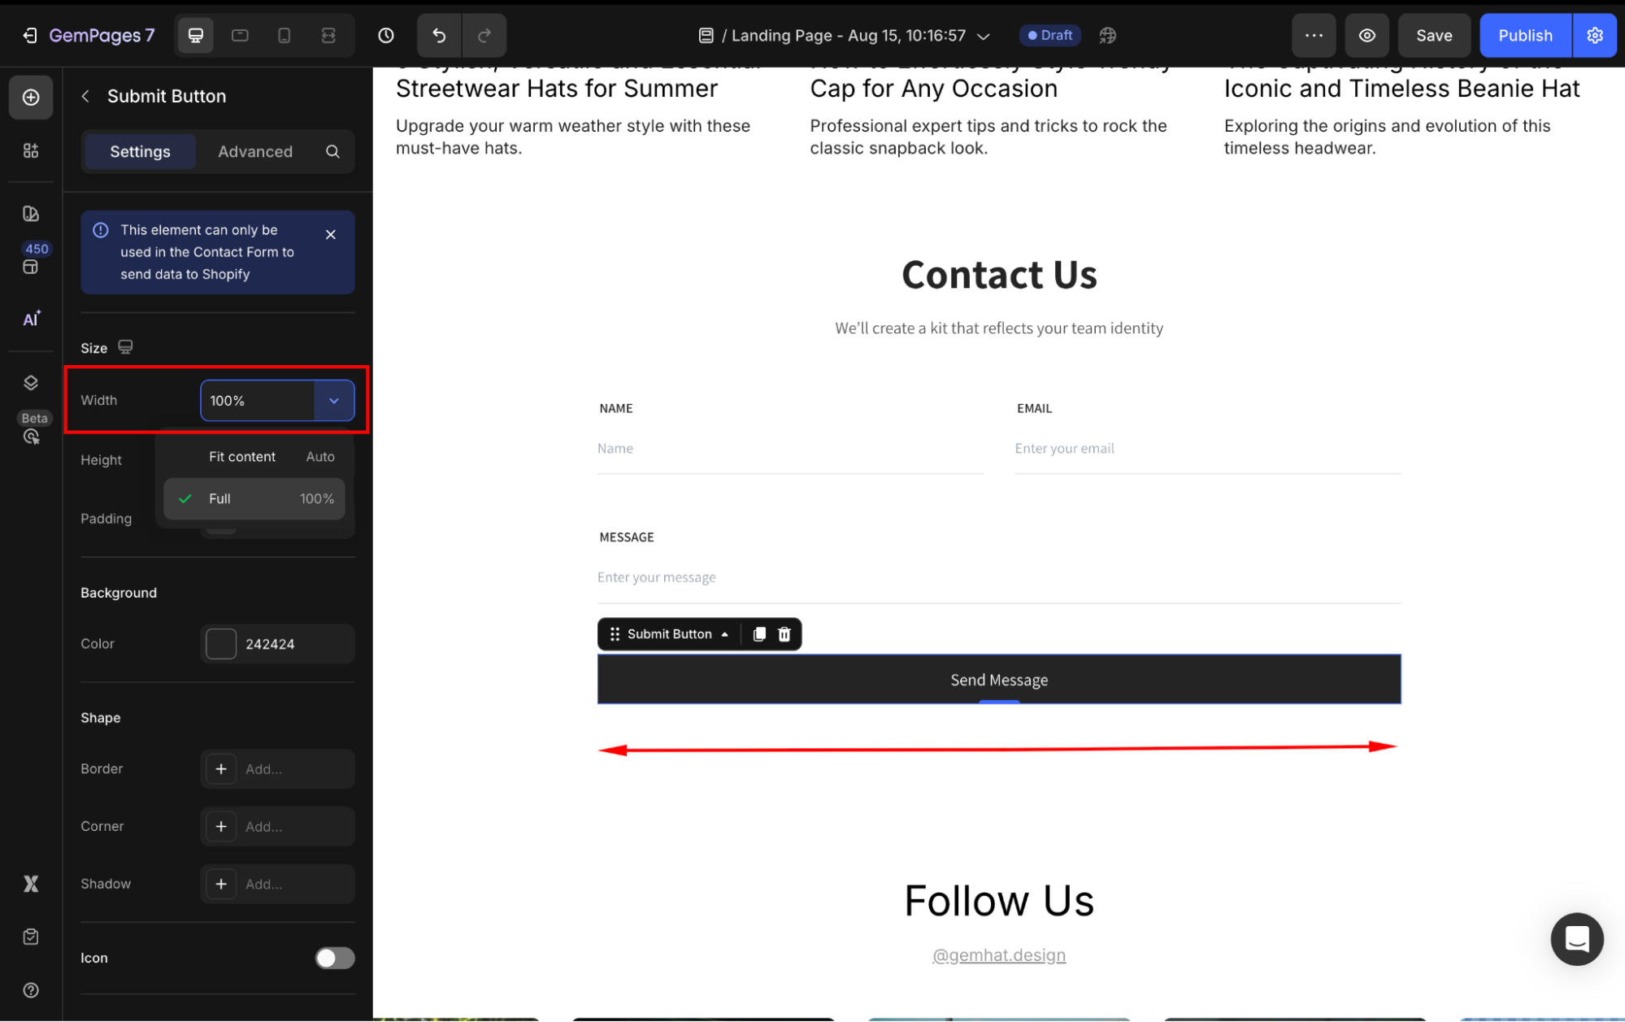This screenshot has height=1022, width=1625.
Task: Switch to mobile device view icon
Action: point(284,35)
